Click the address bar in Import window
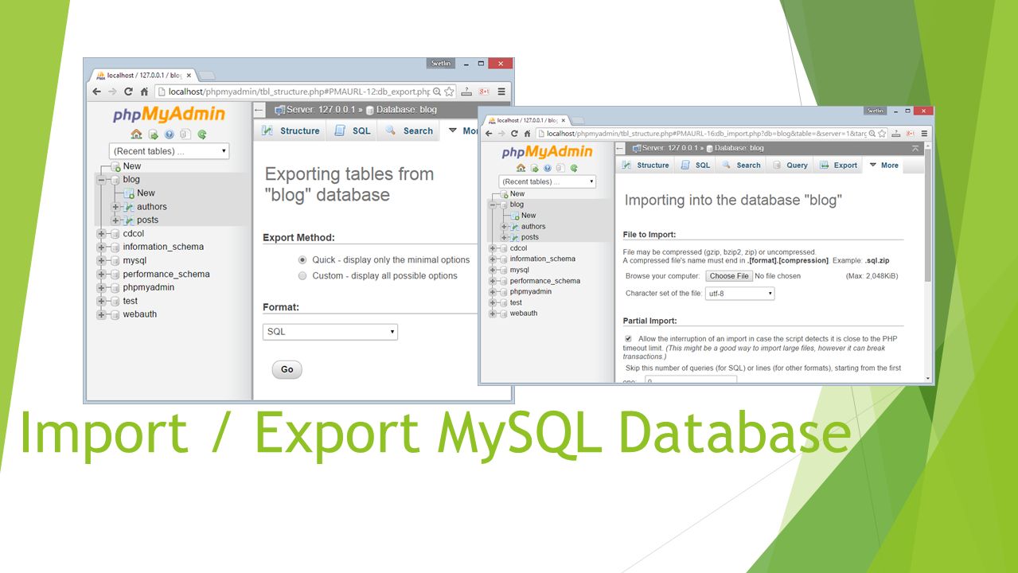1018x573 pixels. (x=712, y=134)
